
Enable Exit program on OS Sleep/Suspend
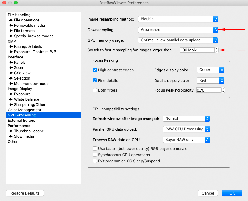[x=95, y=161]
